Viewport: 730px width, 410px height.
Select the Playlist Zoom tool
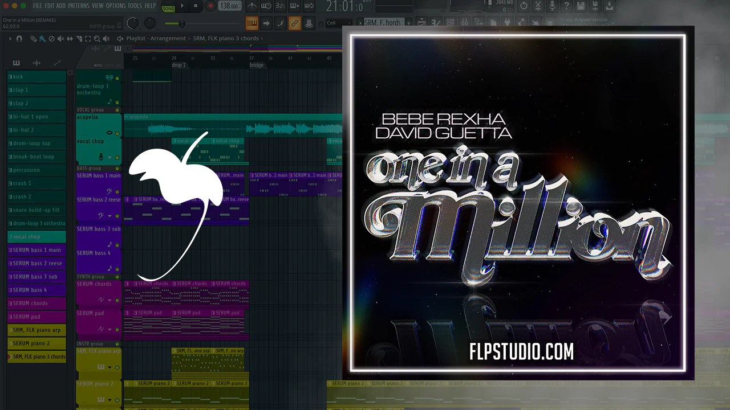point(97,39)
